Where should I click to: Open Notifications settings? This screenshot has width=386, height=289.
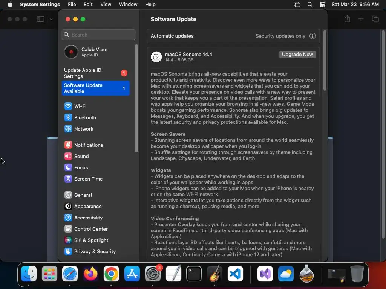click(95, 145)
